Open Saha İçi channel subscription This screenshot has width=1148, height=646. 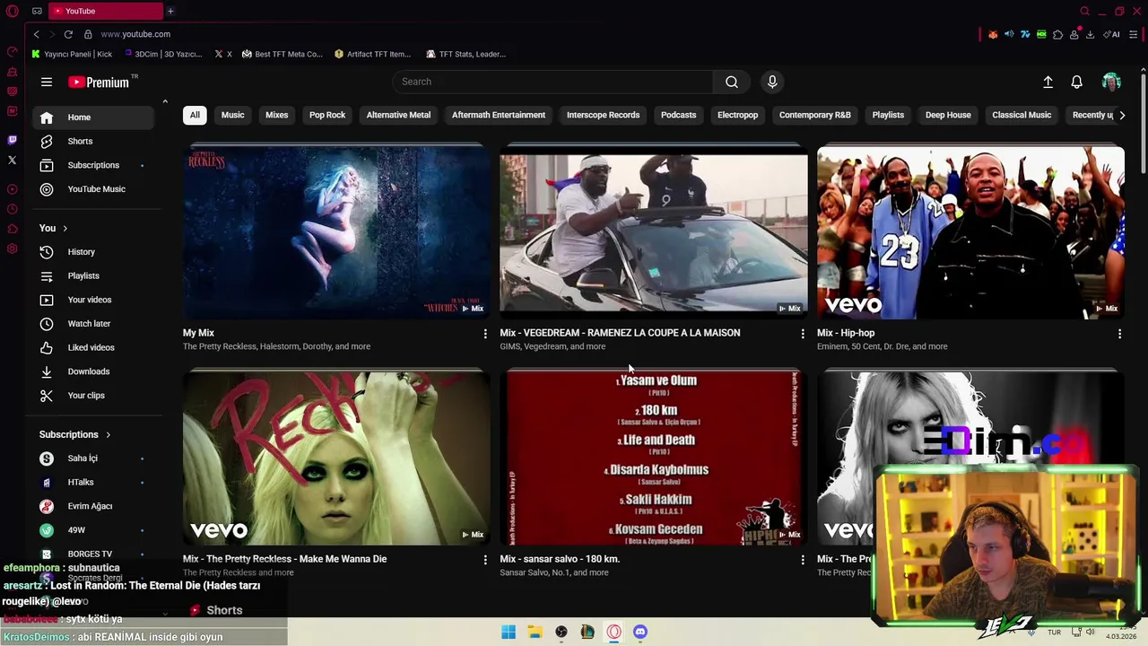[92, 458]
